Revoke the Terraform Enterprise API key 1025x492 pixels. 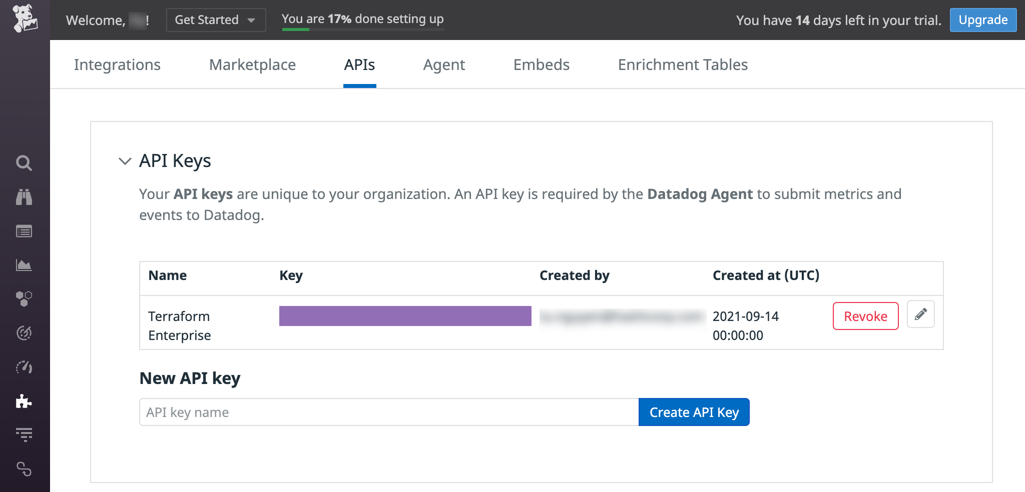tap(865, 316)
